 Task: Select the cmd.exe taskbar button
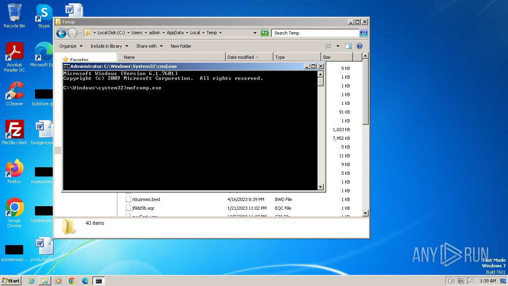click(98, 281)
